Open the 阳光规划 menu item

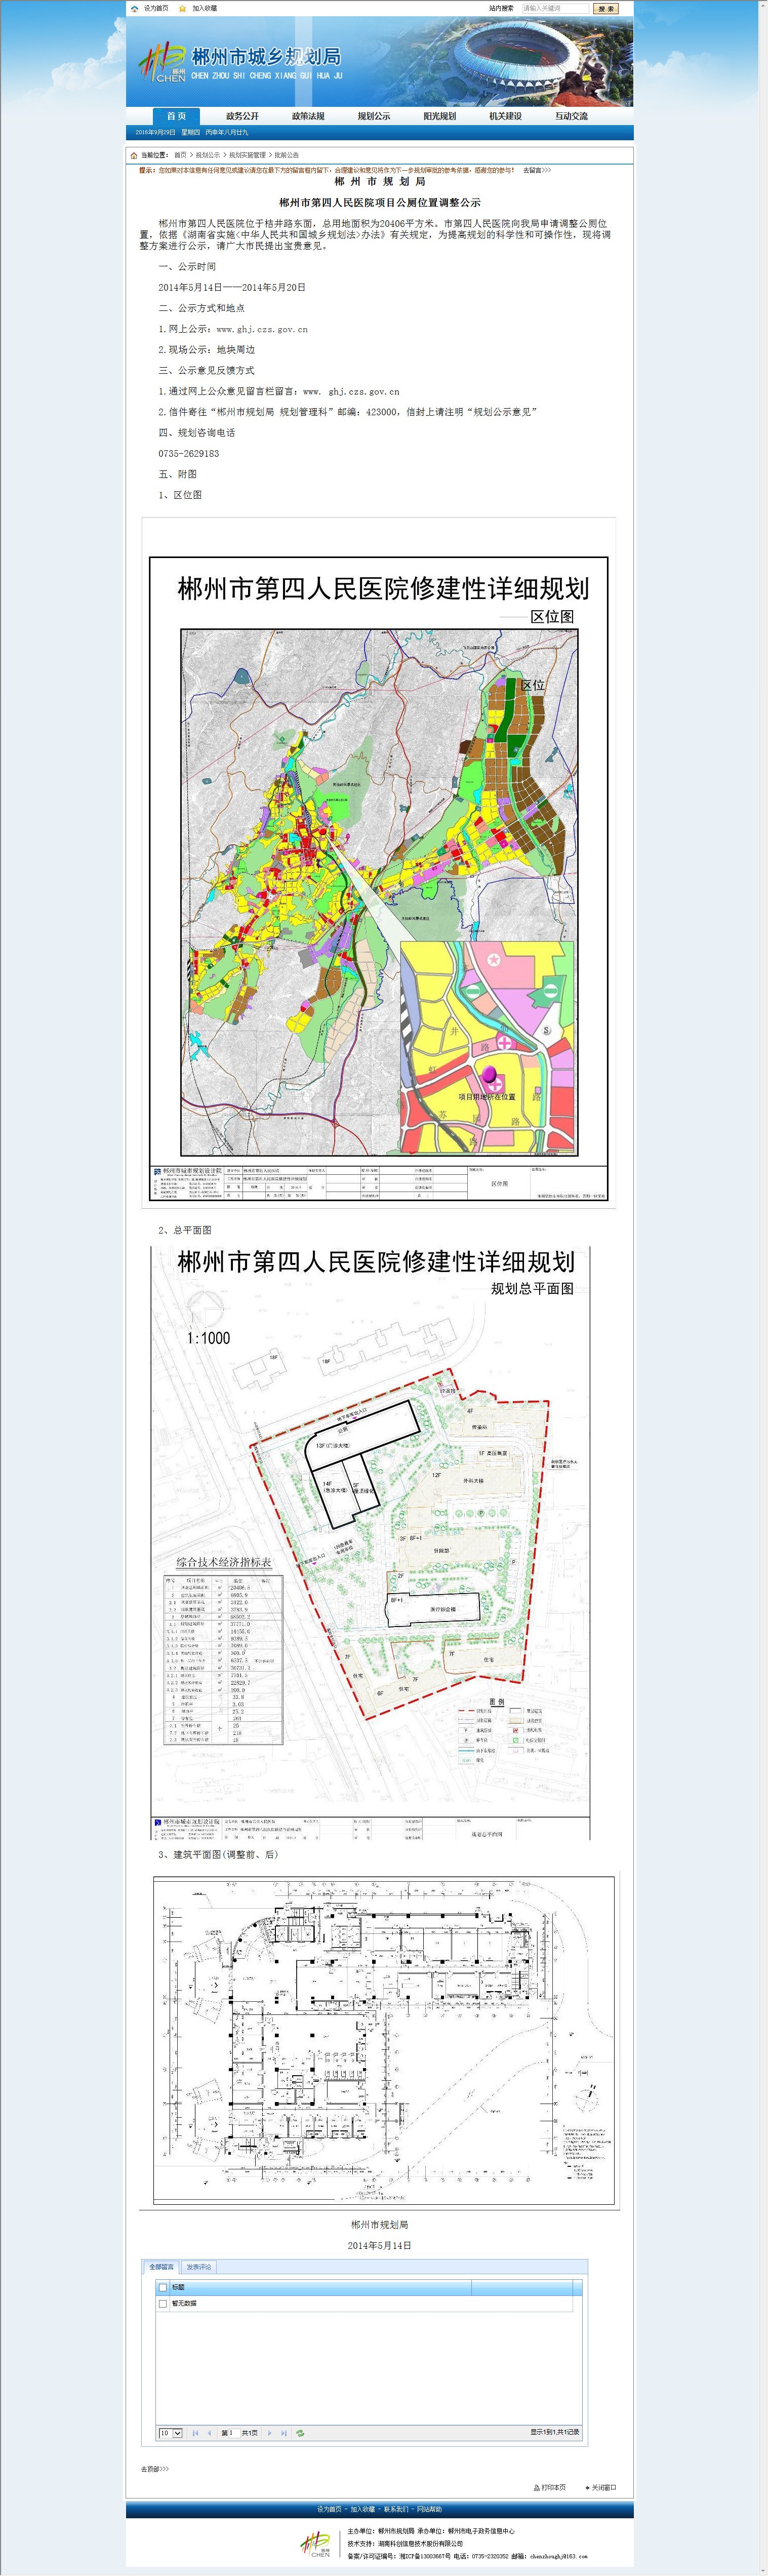(440, 116)
